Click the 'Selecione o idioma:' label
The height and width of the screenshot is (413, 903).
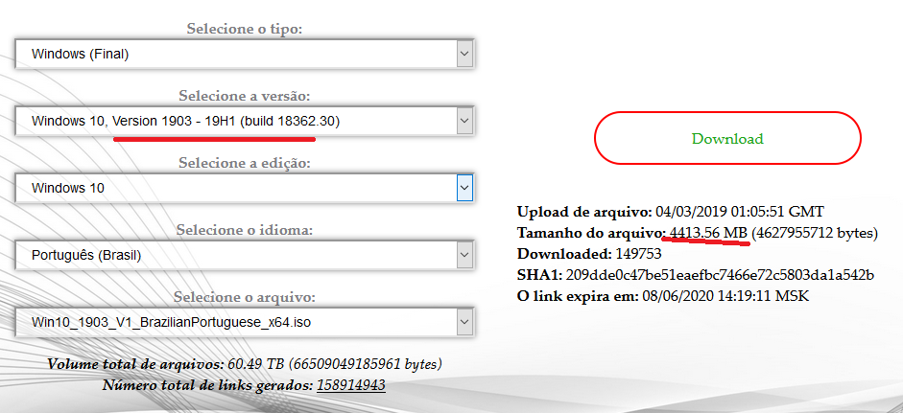(244, 230)
